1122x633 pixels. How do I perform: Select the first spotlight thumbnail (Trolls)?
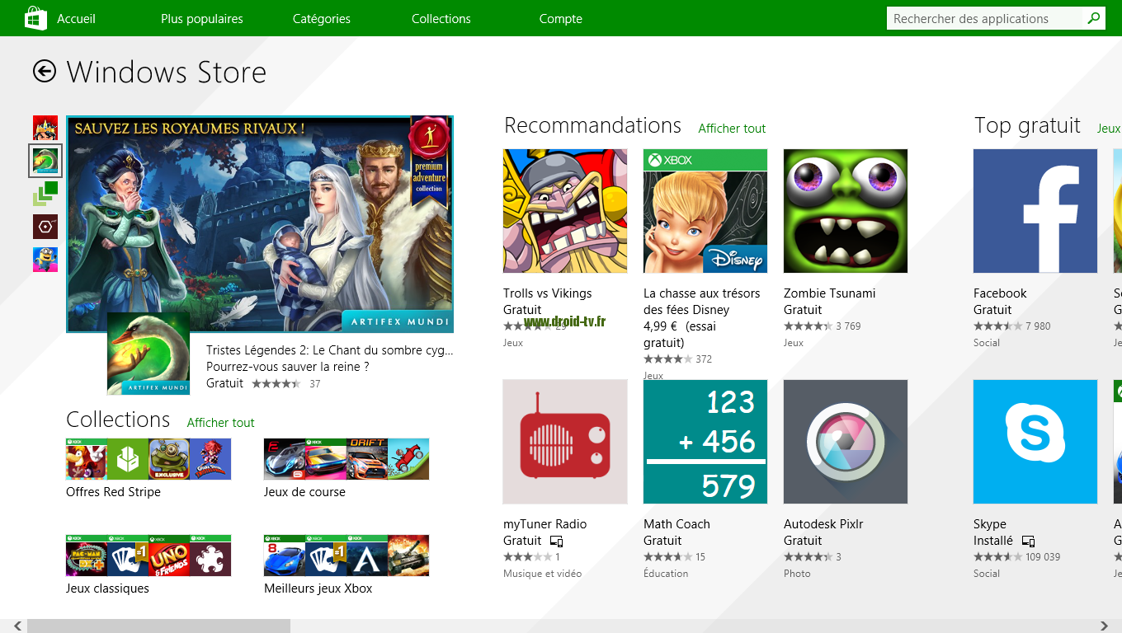pyautogui.click(x=45, y=128)
